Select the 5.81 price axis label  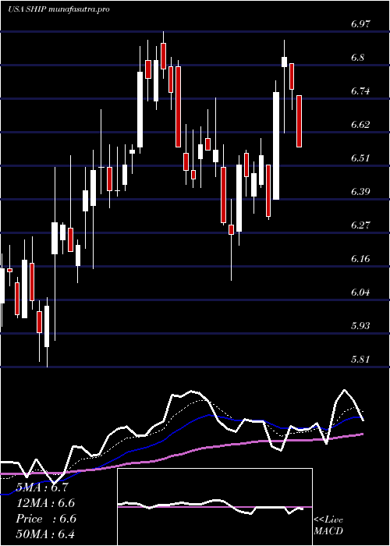(x=361, y=359)
